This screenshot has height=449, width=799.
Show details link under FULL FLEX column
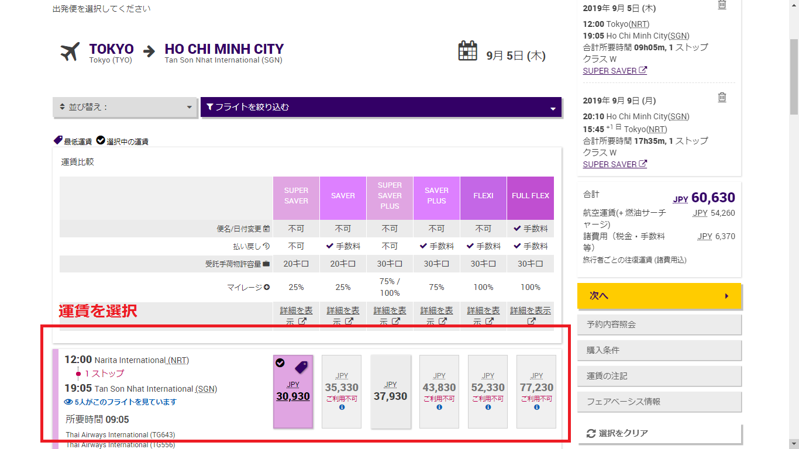point(531,316)
